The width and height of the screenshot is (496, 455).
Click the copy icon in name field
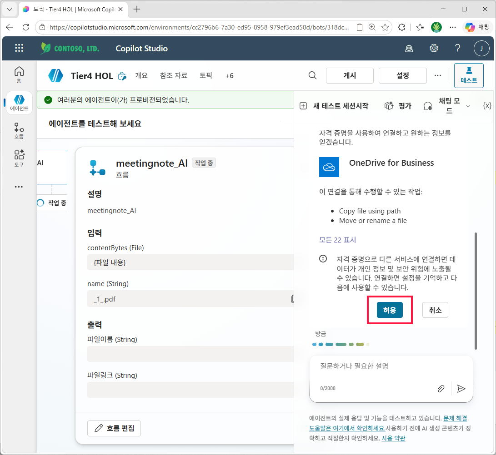(292, 299)
